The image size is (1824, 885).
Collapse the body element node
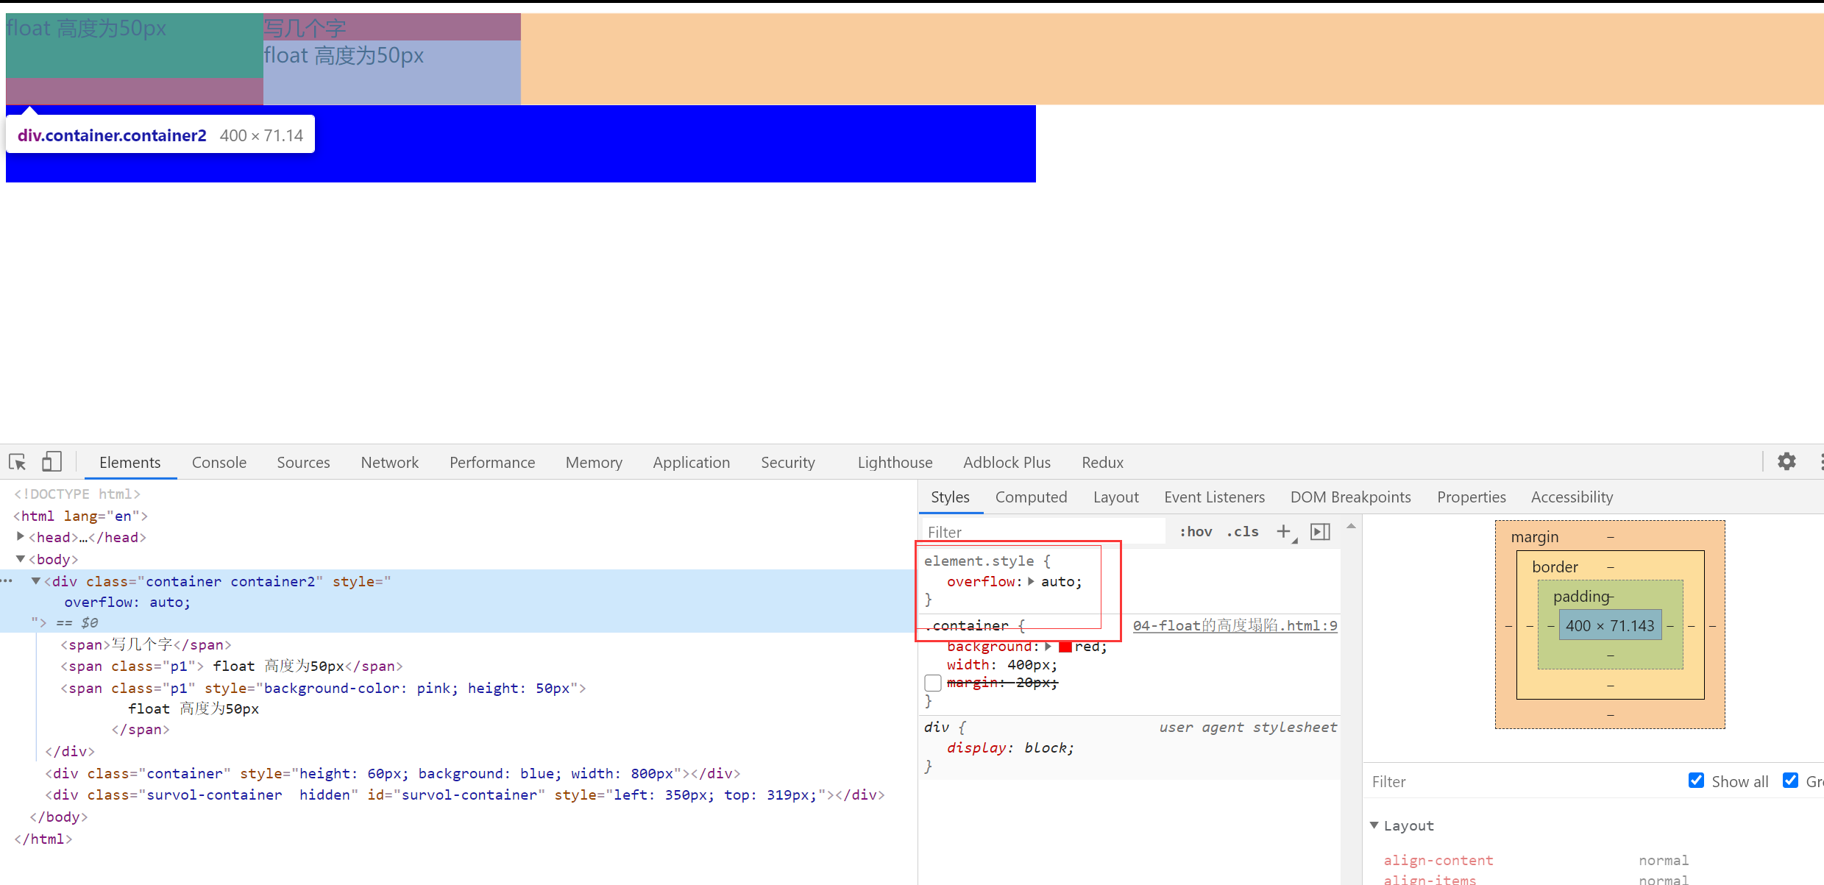coord(21,559)
